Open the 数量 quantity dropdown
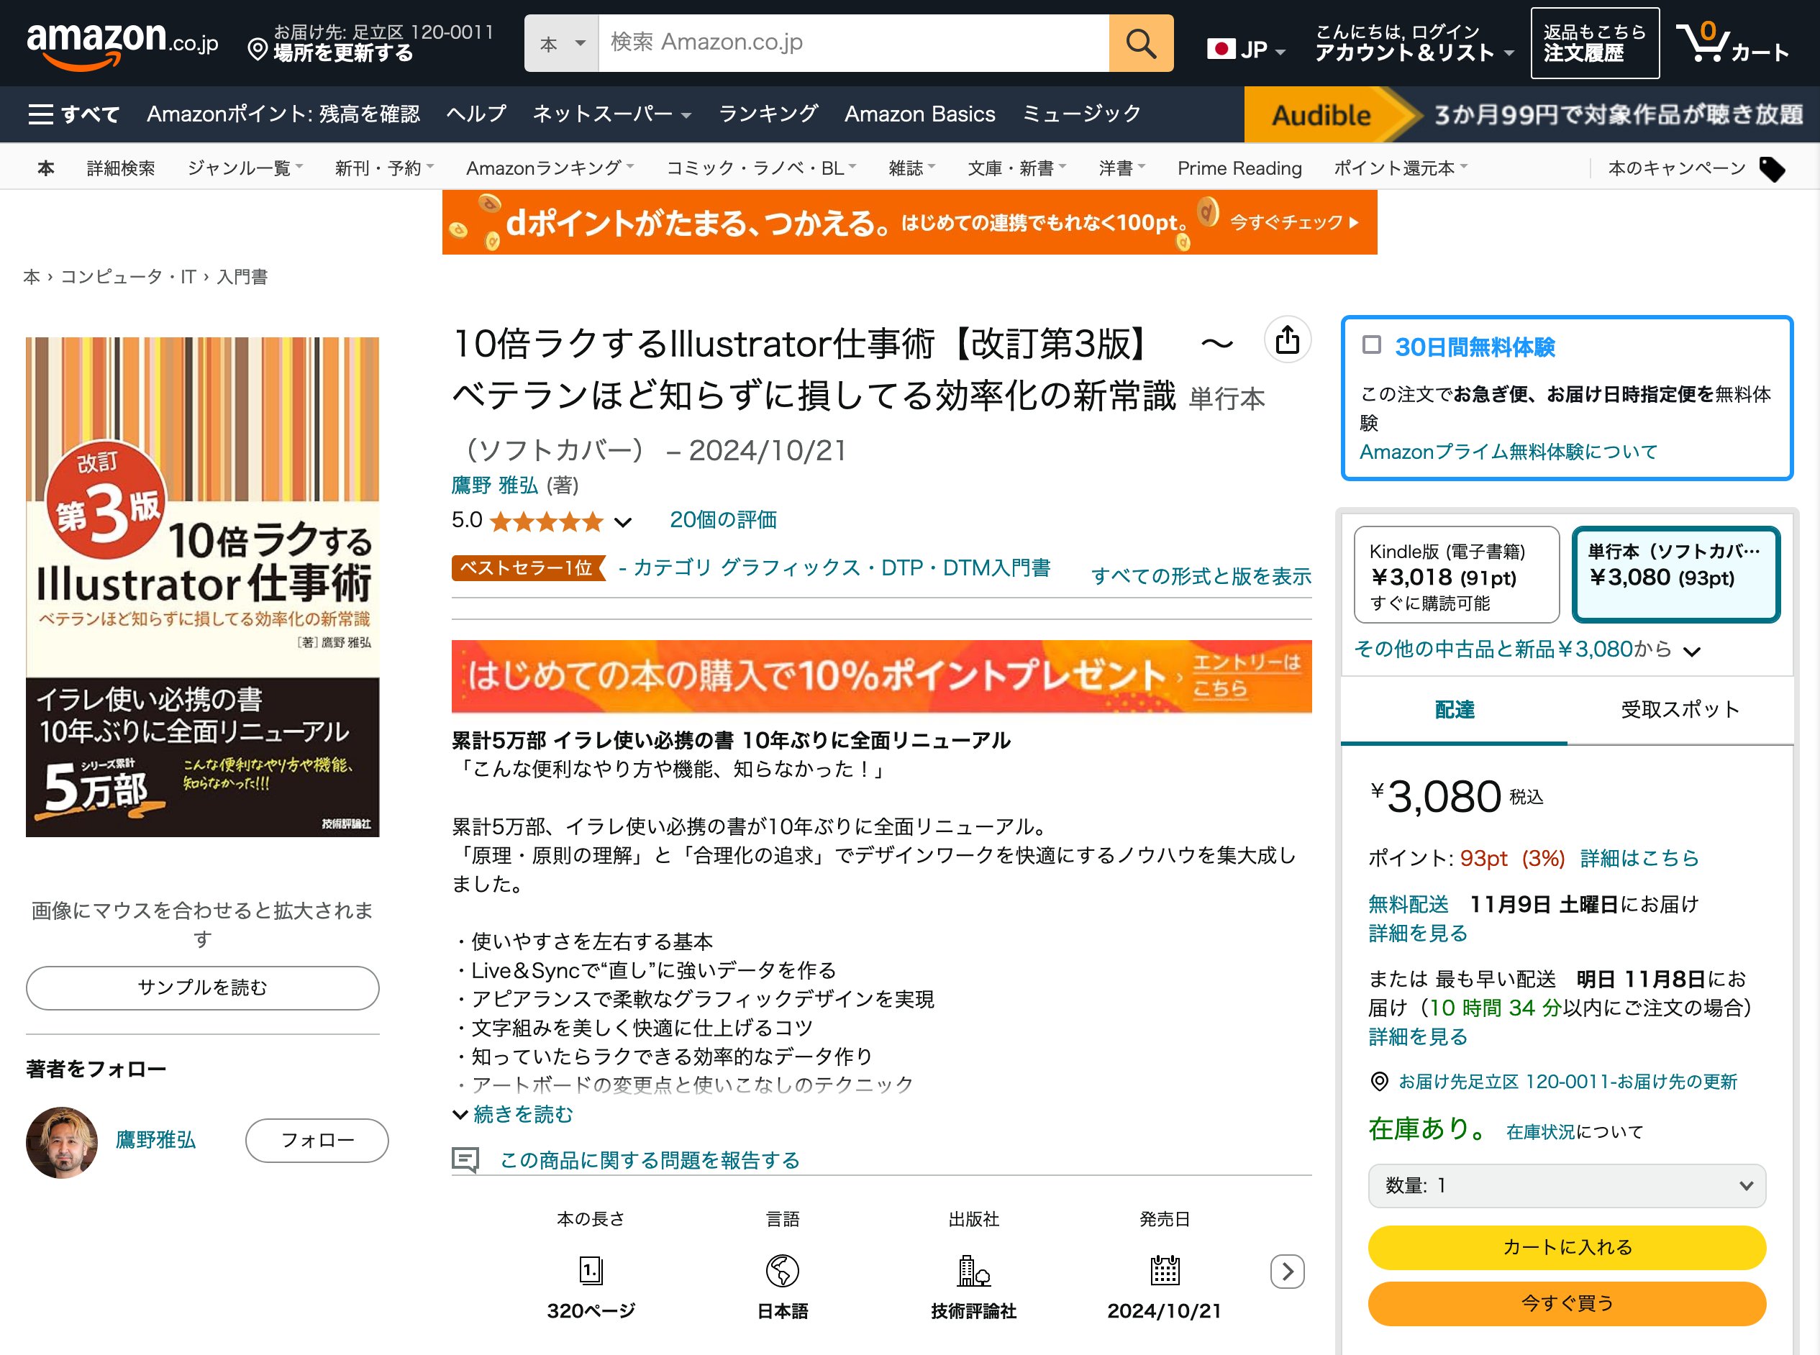This screenshot has width=1820, height=1355. pyautogui.click(x=1566, y=1185)
